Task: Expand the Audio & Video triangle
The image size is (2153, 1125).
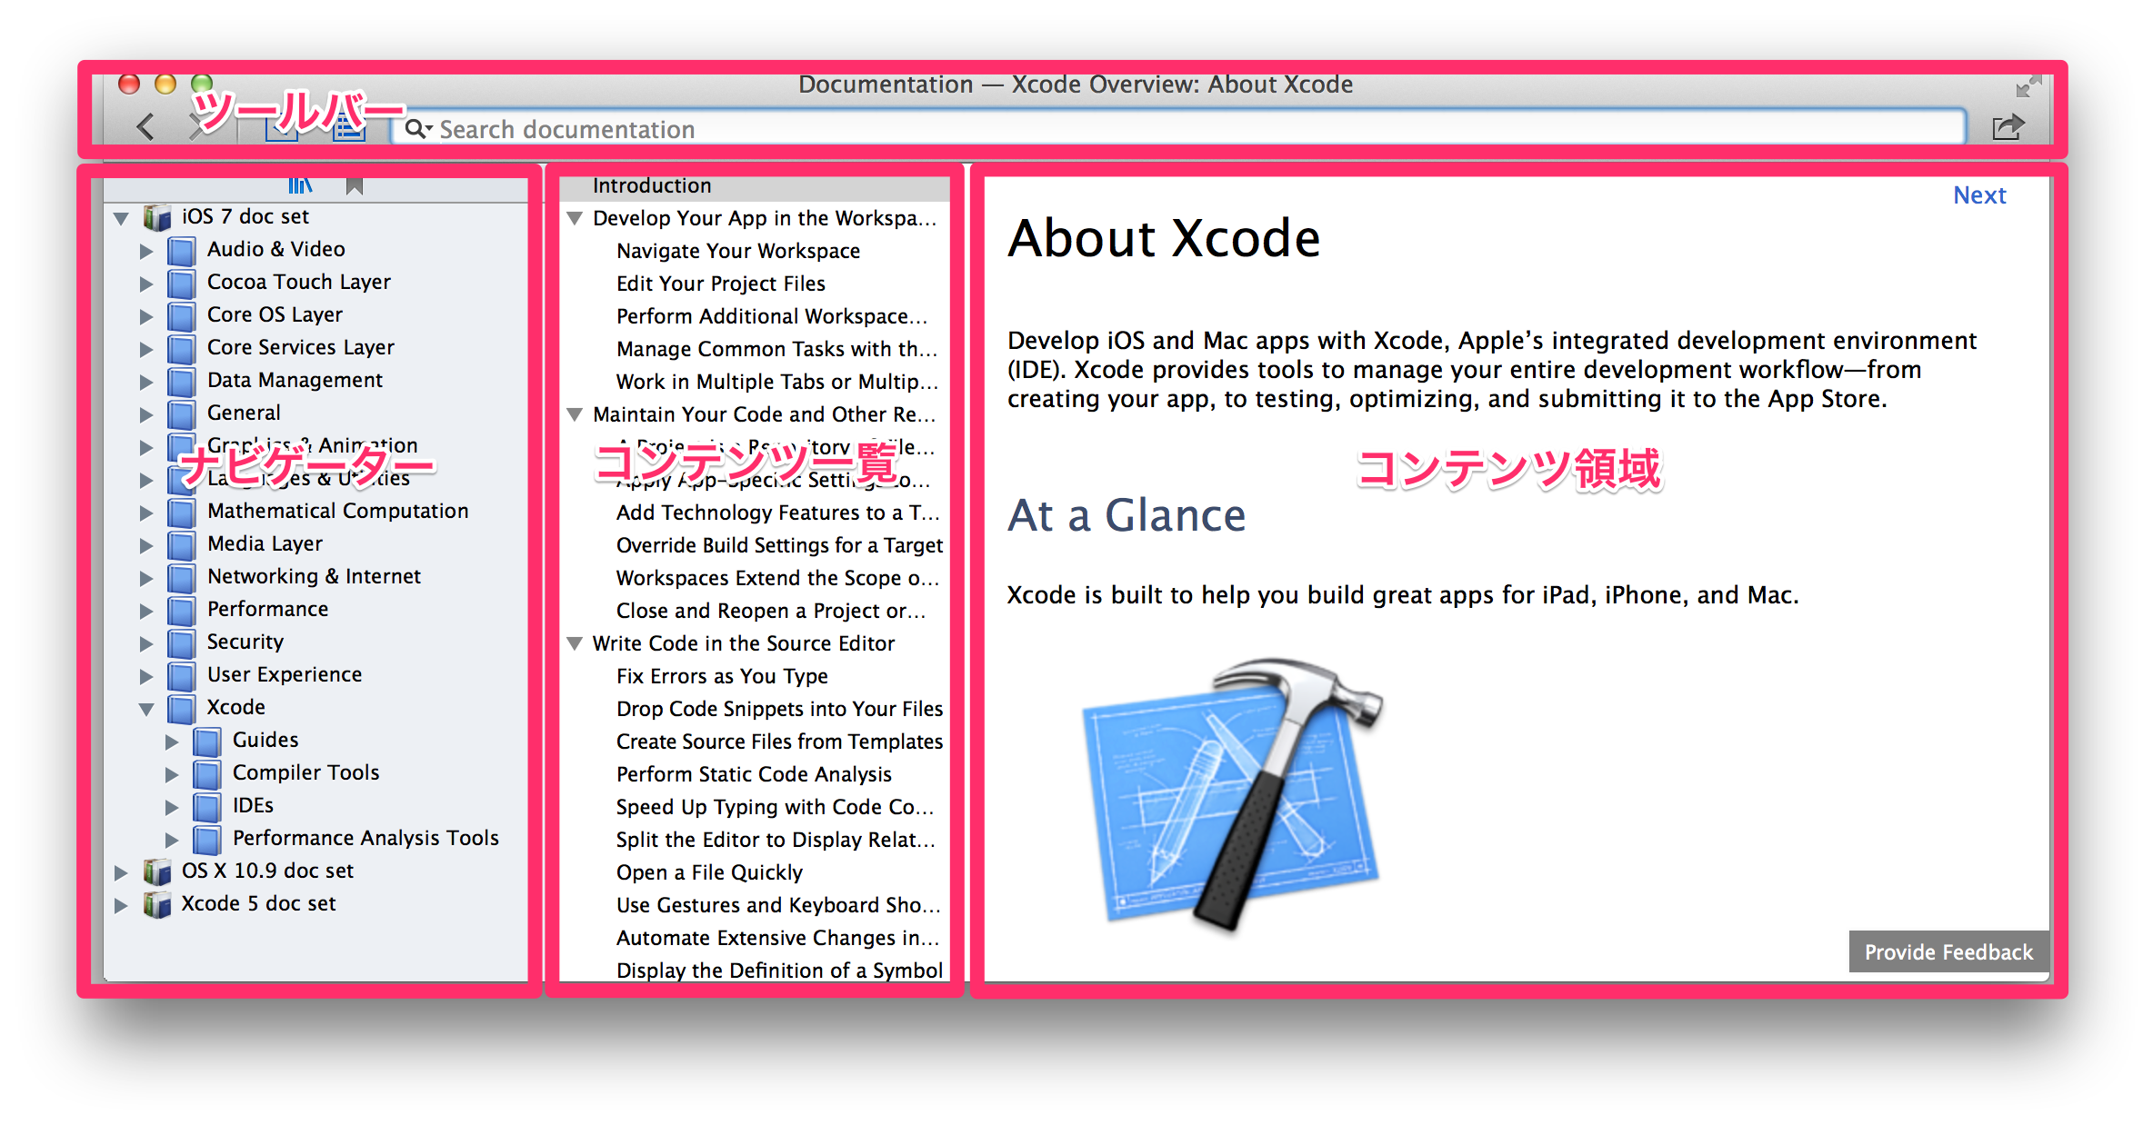Action: coord(146,251)
